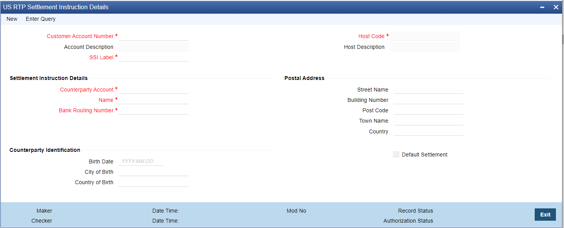Focus the Name input field
Image resolution: width=564 pixels, height=228 pixels.
coord(154,100)
